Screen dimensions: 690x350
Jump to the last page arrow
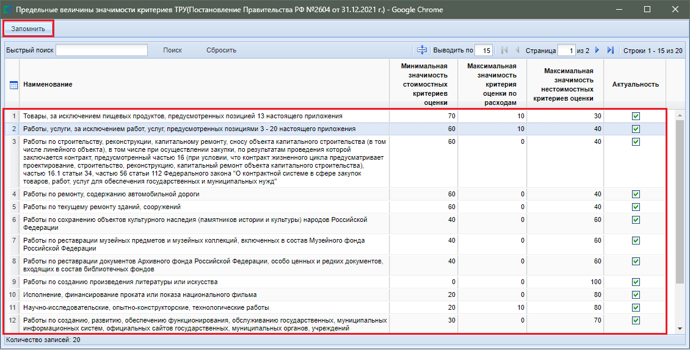(610, 50)
